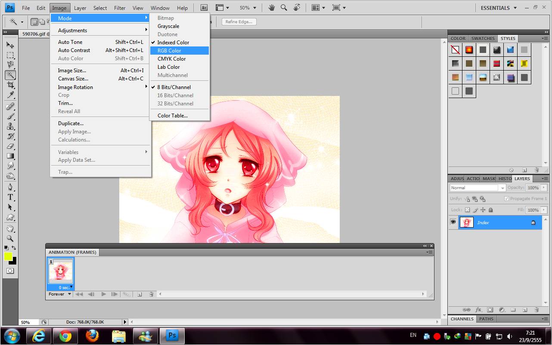Viewport: 552px width, 345px height.
Task: Switch foreground and background colors
Action: point(14,248)
